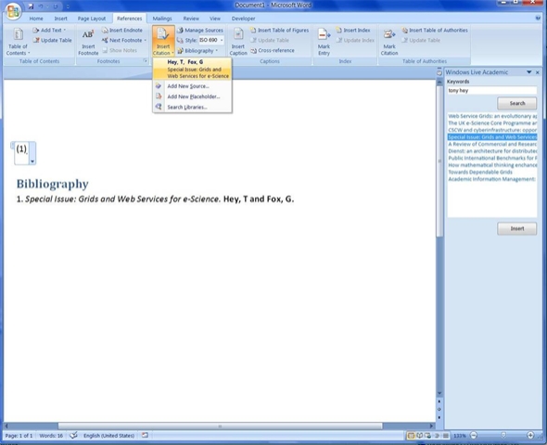
Task: Switch to the Home tab
Action: (36, 19)
